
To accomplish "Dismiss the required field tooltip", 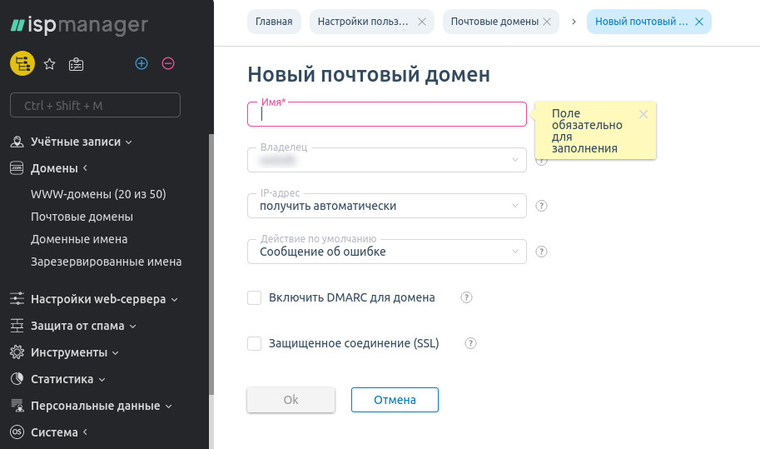I will point(643,114).
